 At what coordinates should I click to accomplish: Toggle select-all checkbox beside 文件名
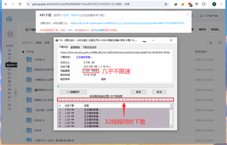23,52
